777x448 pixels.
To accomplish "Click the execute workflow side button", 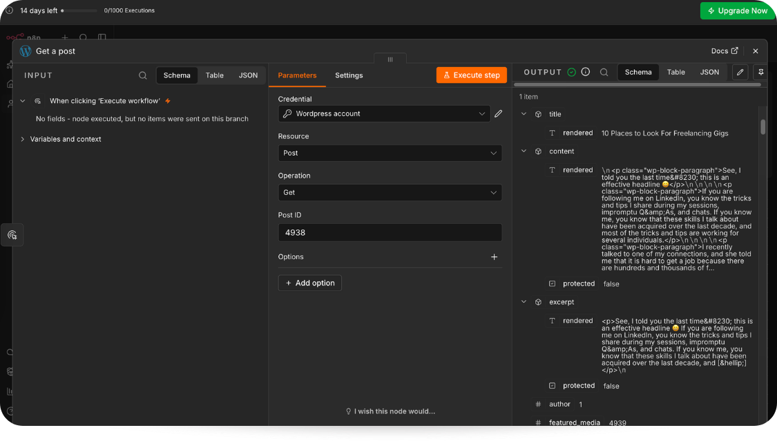I will [x=12, y=235].
